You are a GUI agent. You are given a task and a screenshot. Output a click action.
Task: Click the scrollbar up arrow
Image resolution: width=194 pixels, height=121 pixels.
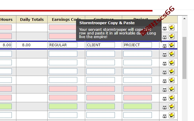click(x=184, y=18)
